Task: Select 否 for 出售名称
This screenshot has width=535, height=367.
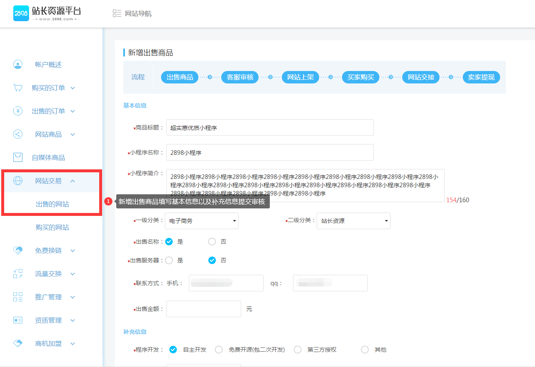Action: pyautogui.click(x=212, y=241)
